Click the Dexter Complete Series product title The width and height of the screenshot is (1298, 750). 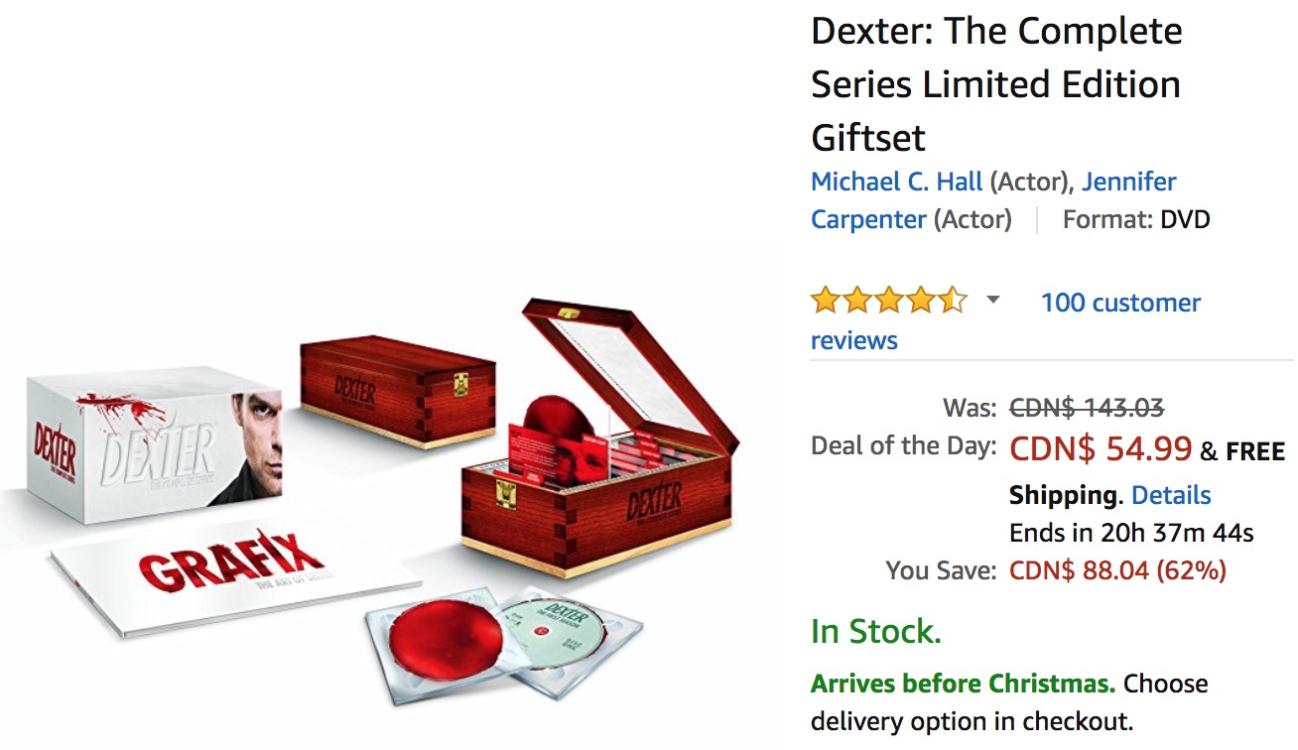[996, 84]
